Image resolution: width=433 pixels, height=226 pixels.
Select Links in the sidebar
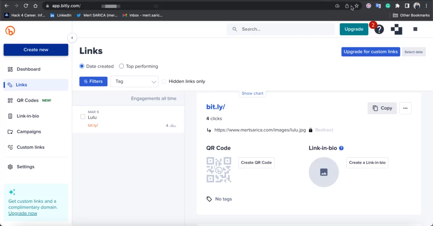pyautogui.click(x=36, y=85)
